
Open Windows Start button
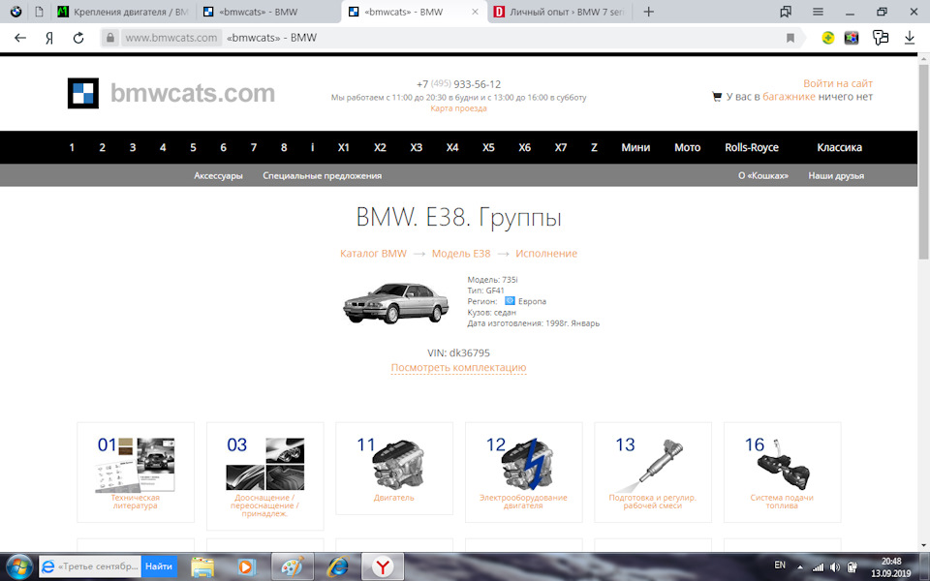19,566
